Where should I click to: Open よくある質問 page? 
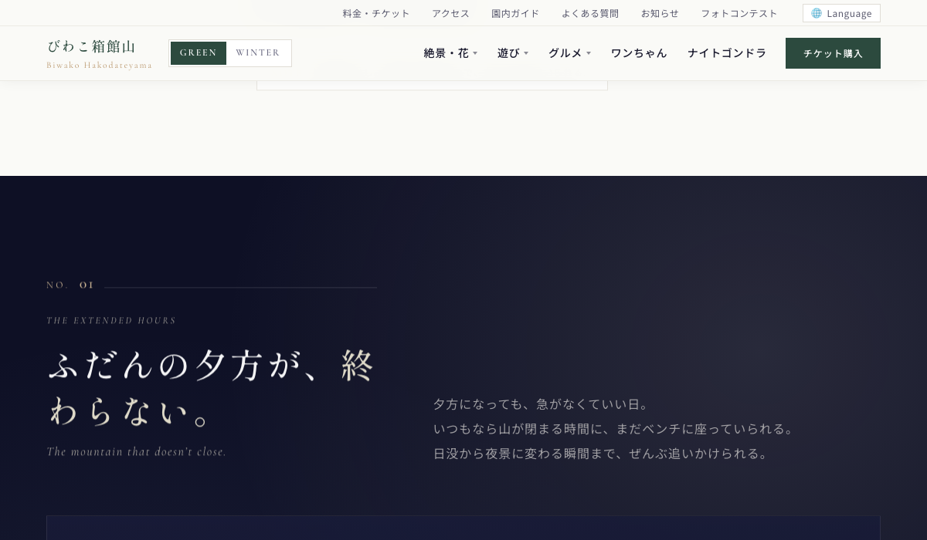[590, 13]
